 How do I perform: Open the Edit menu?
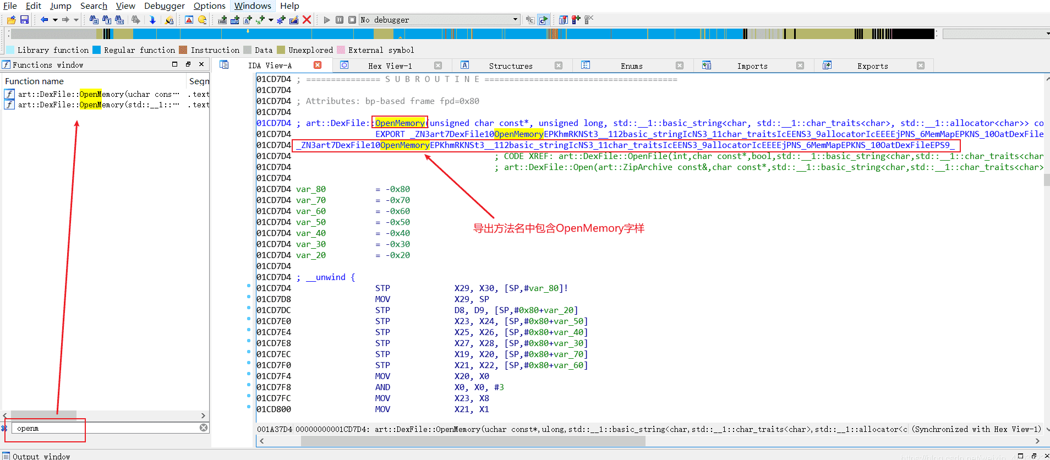34,6
